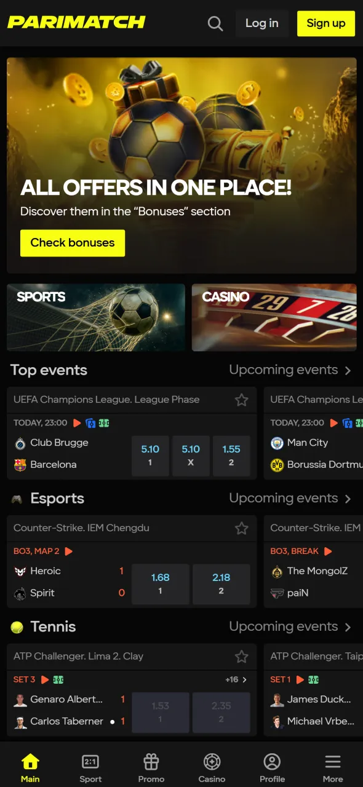The image size is (363, 787).
Task: Favorite the Club Brugge vs Barcelona match star
Action: (242, 400)
